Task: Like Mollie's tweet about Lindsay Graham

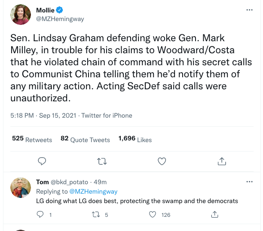Action: click(x=162, y=161)
